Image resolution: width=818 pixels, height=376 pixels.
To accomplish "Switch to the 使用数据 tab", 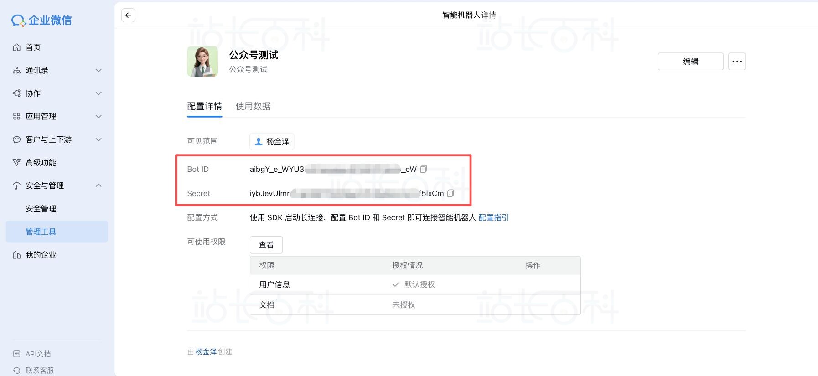I will click(x=253, y=106).
